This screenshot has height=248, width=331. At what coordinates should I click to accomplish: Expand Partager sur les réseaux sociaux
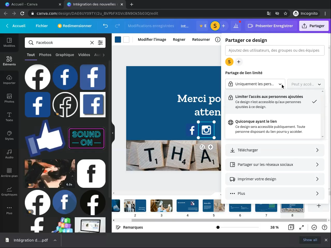pos(275,165)
